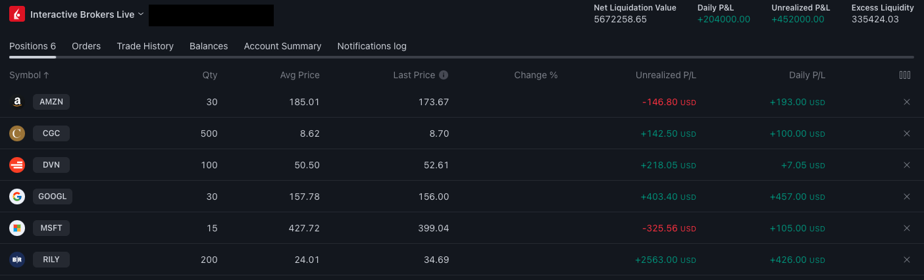The image size is (924, 280).
Task: Expand the Interactive Brokers Live account dropdown
Action: (x=141, y=14)
